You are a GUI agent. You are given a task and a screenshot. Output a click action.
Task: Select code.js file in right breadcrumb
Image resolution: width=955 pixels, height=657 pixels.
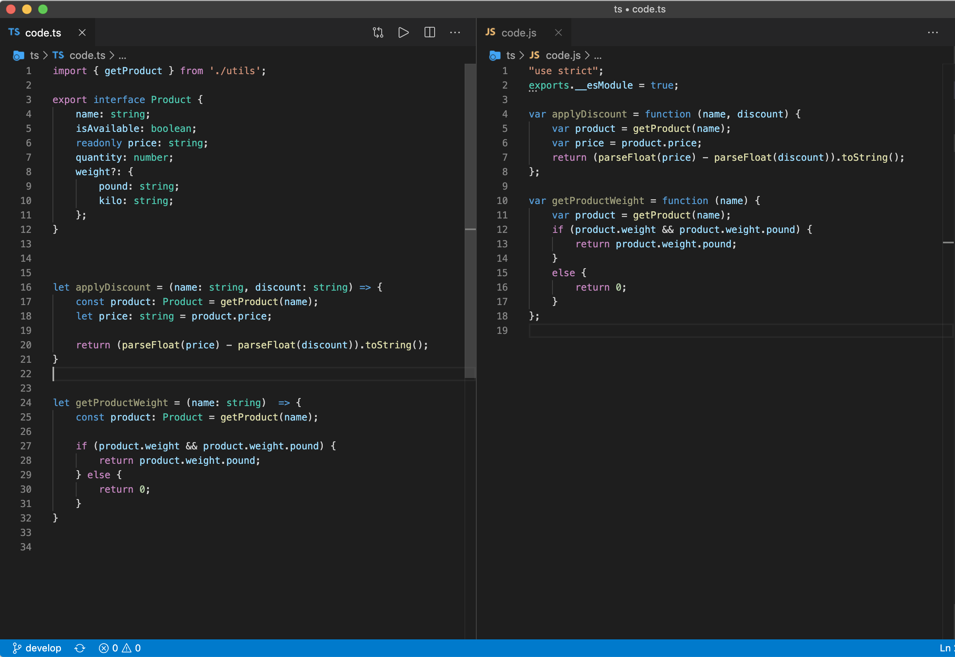coord(563,55)
